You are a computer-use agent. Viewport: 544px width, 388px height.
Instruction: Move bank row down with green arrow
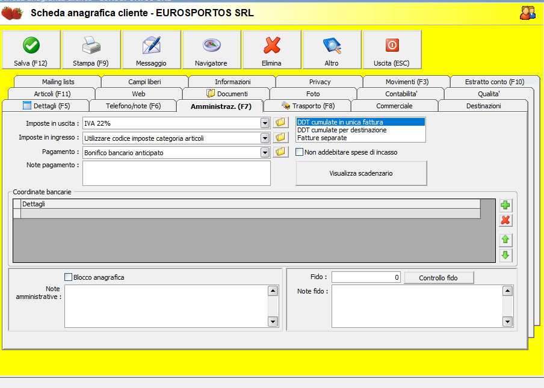(505, 255)
